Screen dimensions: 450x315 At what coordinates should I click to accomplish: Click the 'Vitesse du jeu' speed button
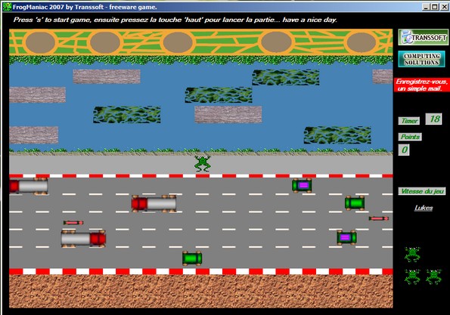pos(422,191)
